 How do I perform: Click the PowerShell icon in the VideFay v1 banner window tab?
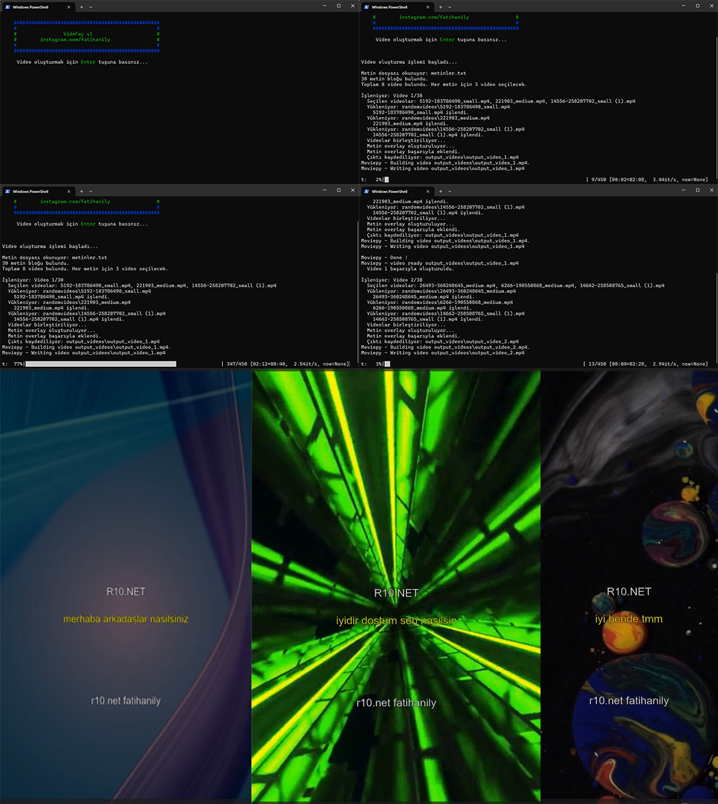point(7,7)
